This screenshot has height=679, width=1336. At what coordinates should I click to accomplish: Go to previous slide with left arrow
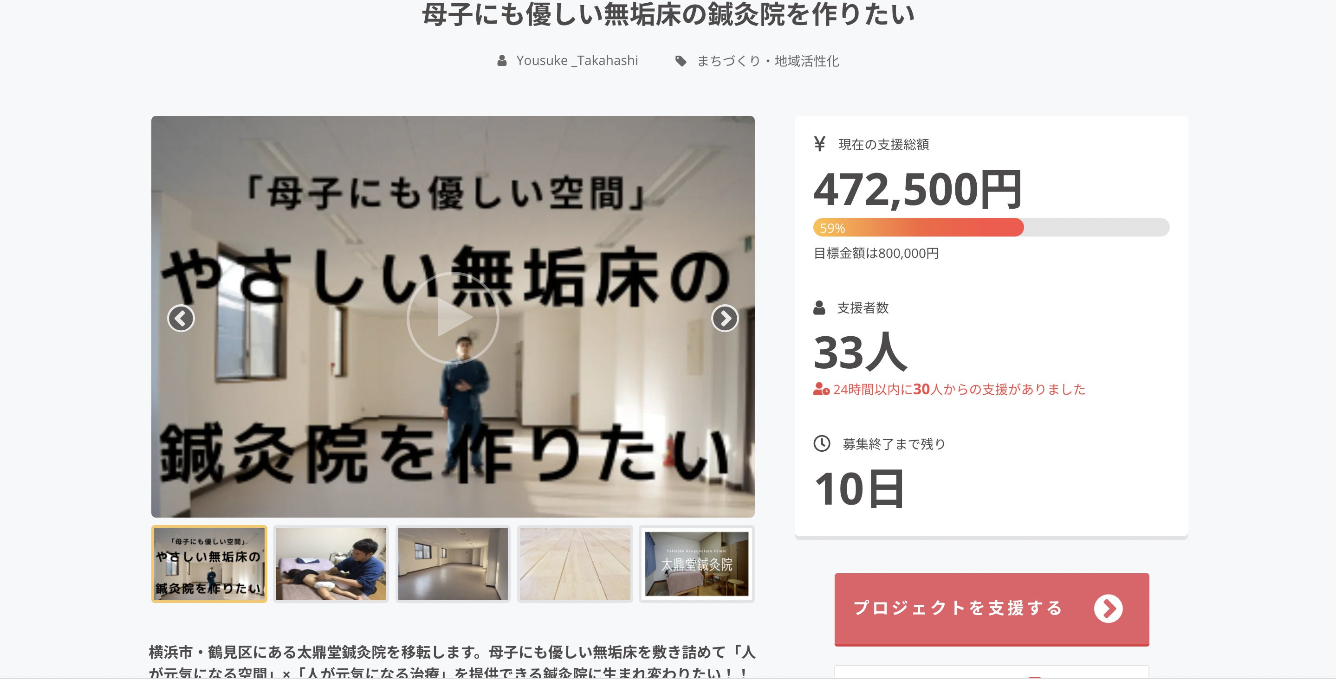point(181,318)
